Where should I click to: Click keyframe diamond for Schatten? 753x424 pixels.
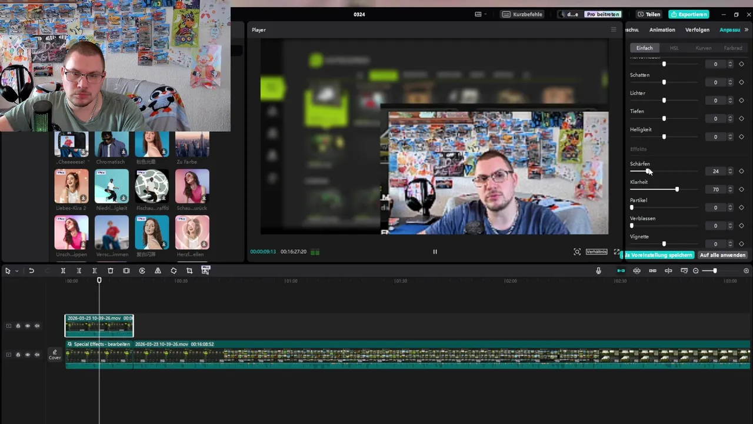[x=741, y=82]
